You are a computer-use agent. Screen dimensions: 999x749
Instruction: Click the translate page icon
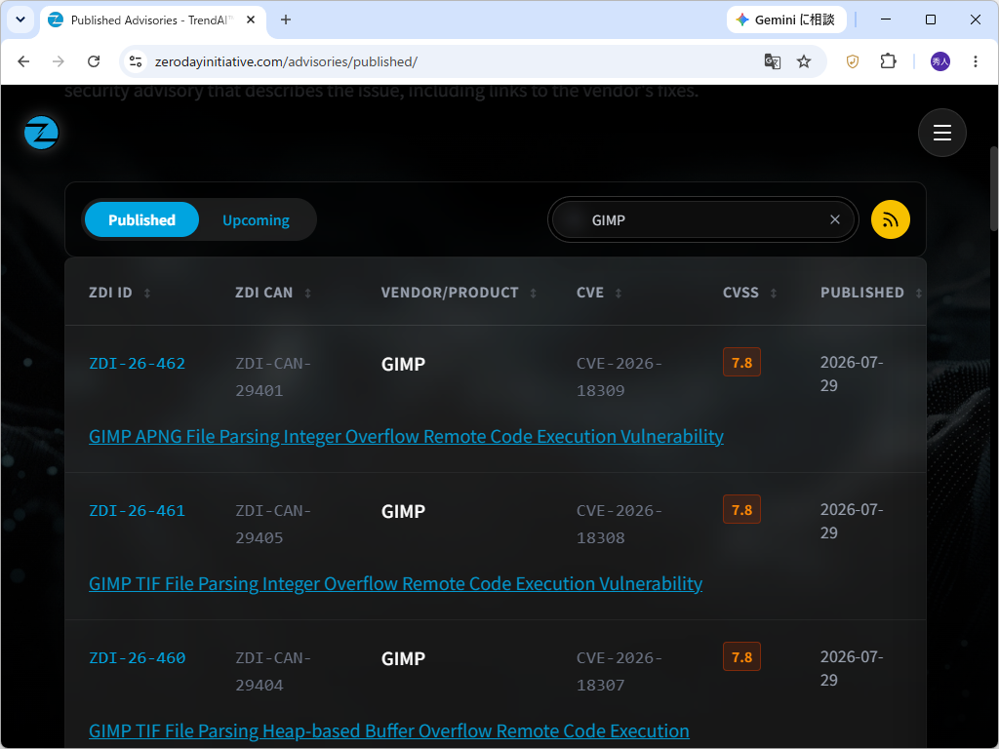773,61
